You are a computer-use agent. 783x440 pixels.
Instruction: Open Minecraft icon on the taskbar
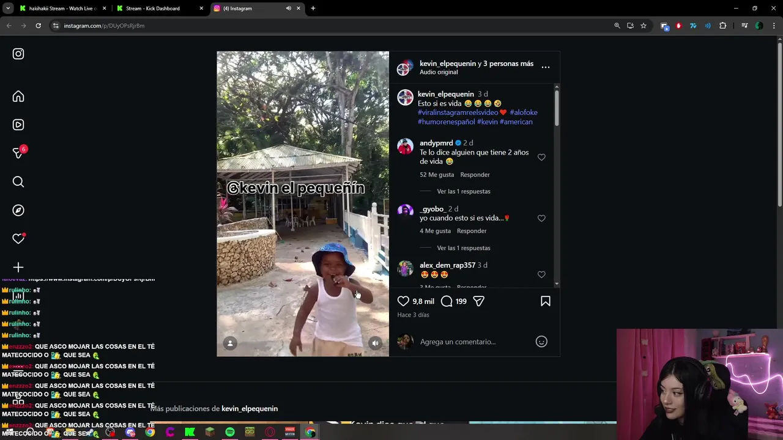pyautogui.click(x=210, y=433)
